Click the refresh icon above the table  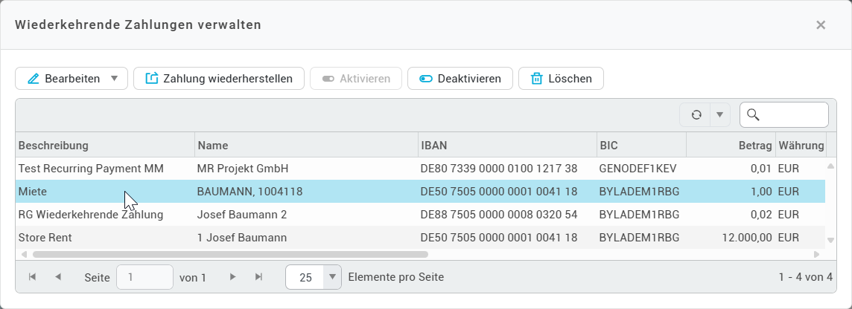(x=696, y=114)
